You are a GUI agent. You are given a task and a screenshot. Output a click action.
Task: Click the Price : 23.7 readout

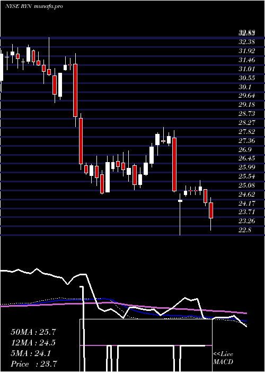click(x=34, y=364)
